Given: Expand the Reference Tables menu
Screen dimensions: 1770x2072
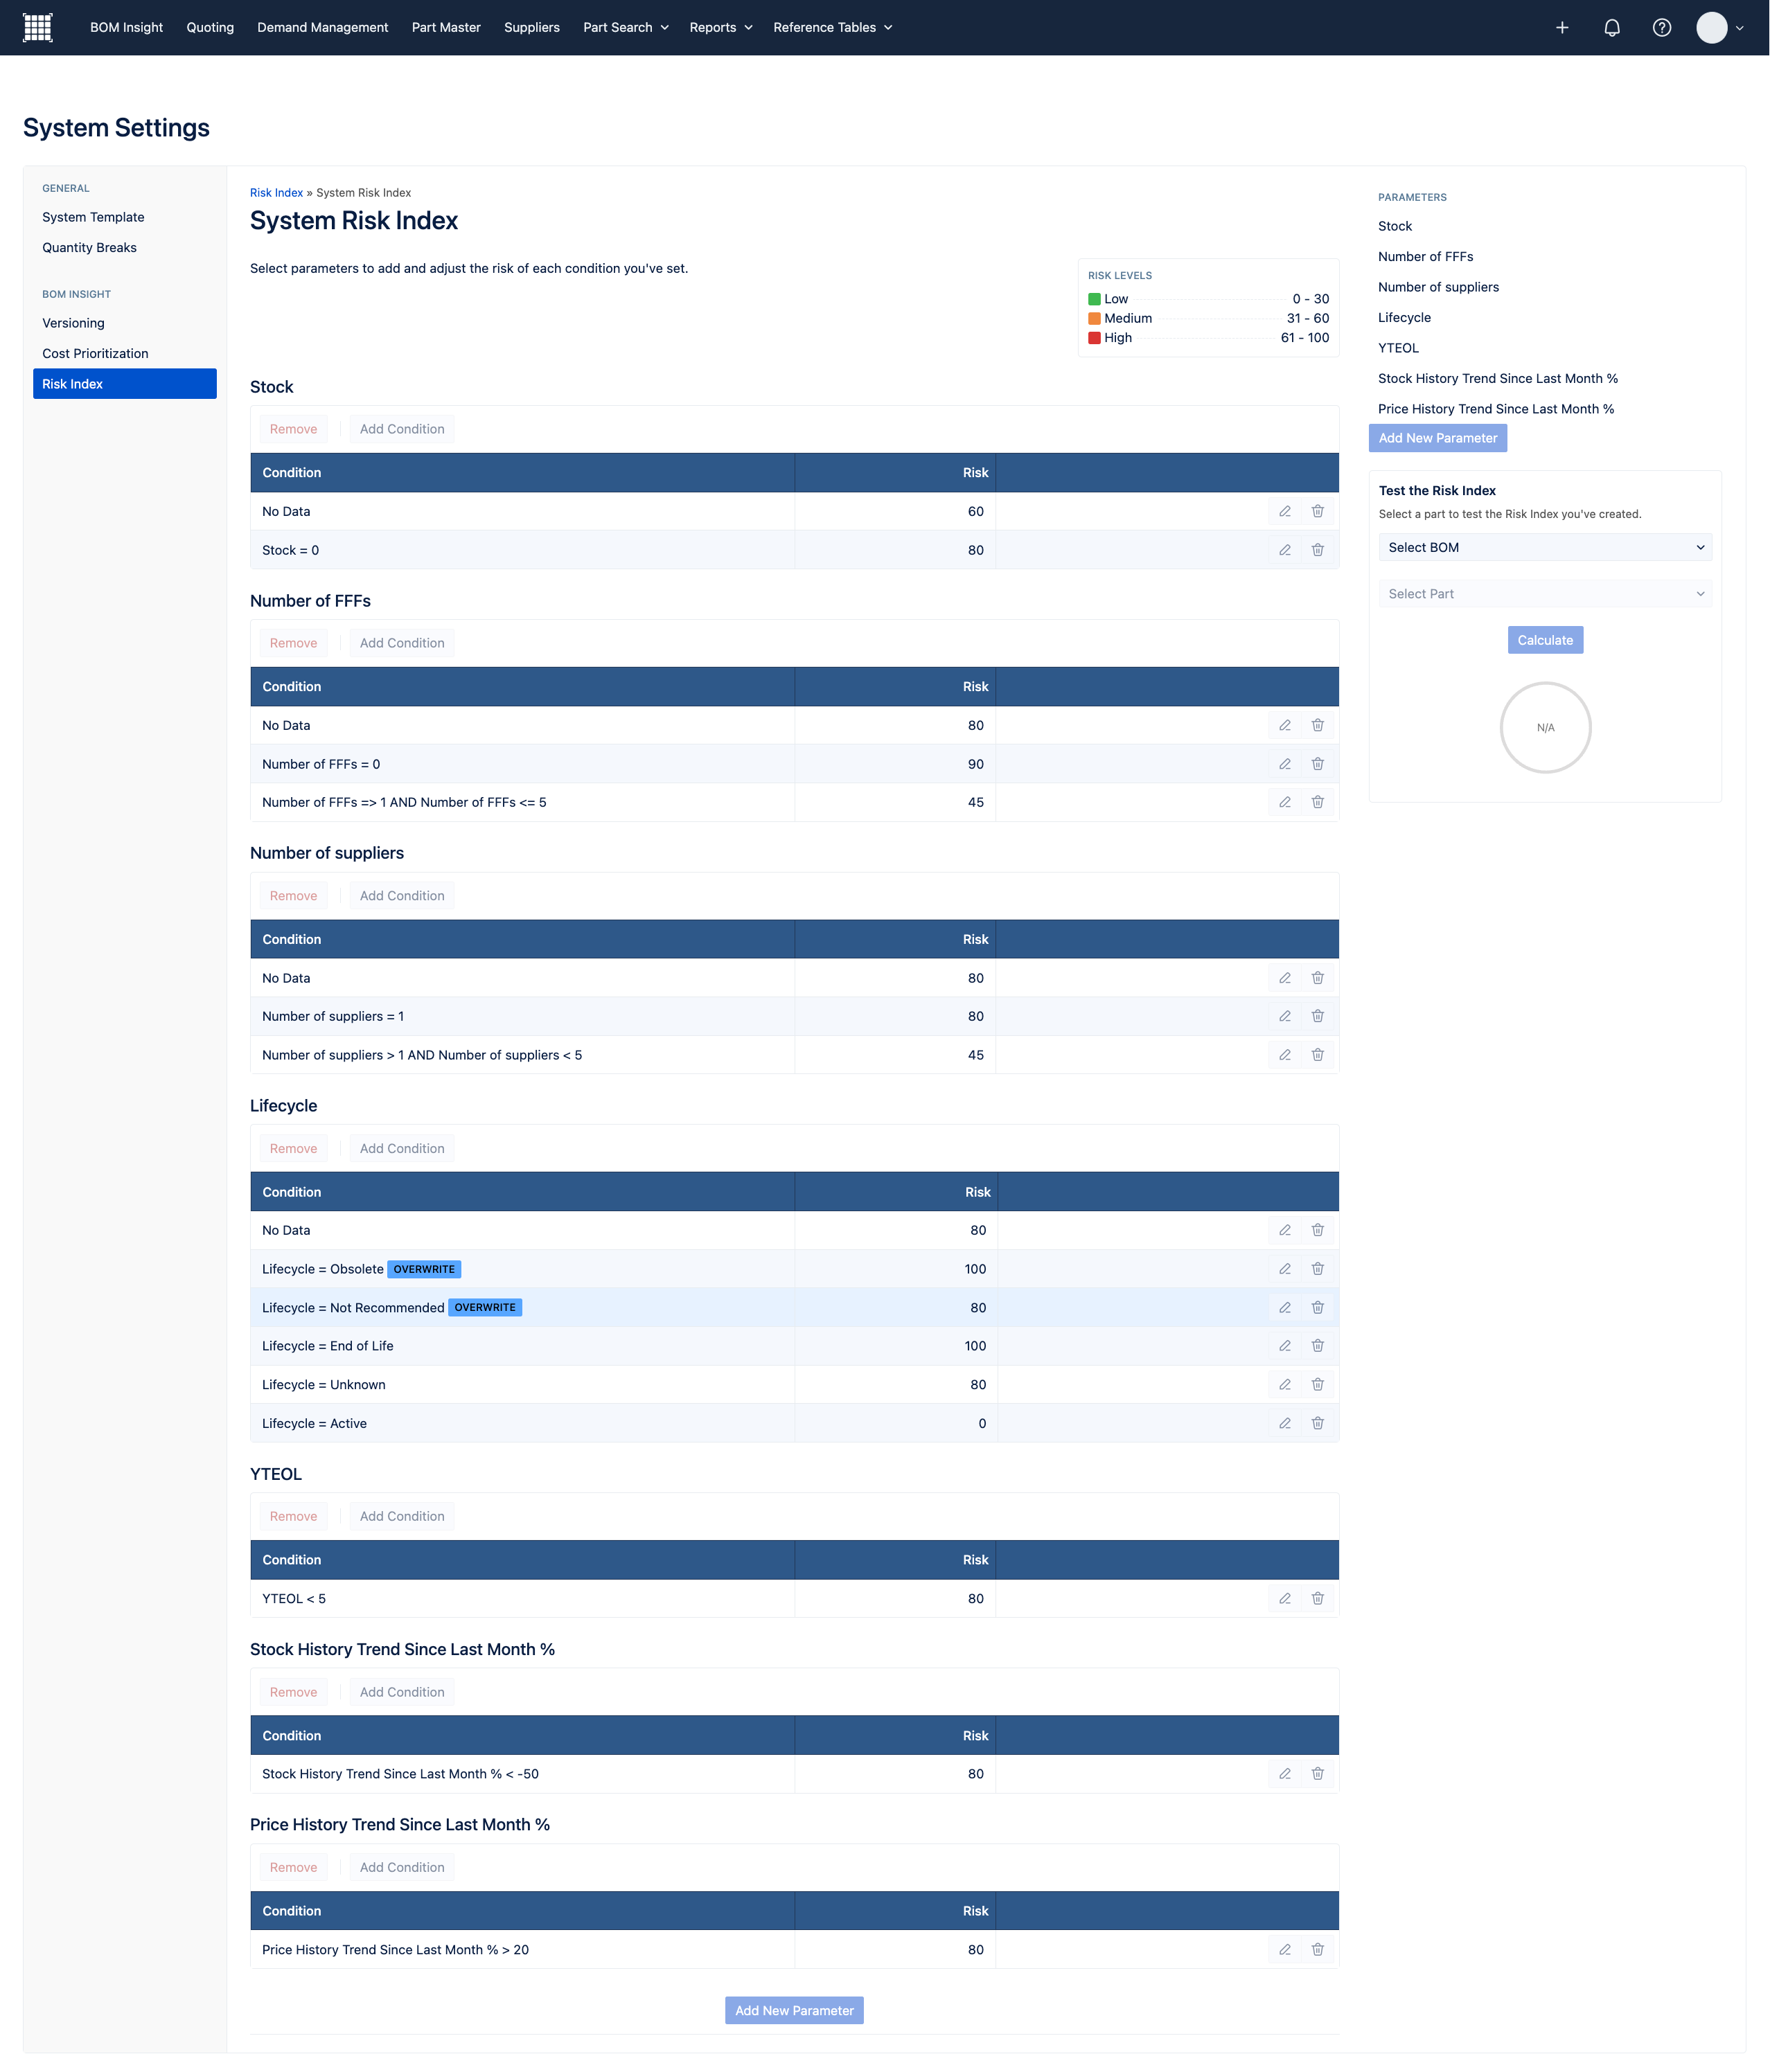Looking at the screenshot, I should (x=833, y=28).
